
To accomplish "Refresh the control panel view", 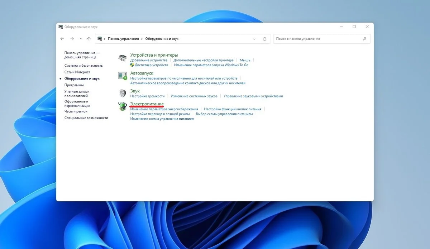I will click(264, 39).
